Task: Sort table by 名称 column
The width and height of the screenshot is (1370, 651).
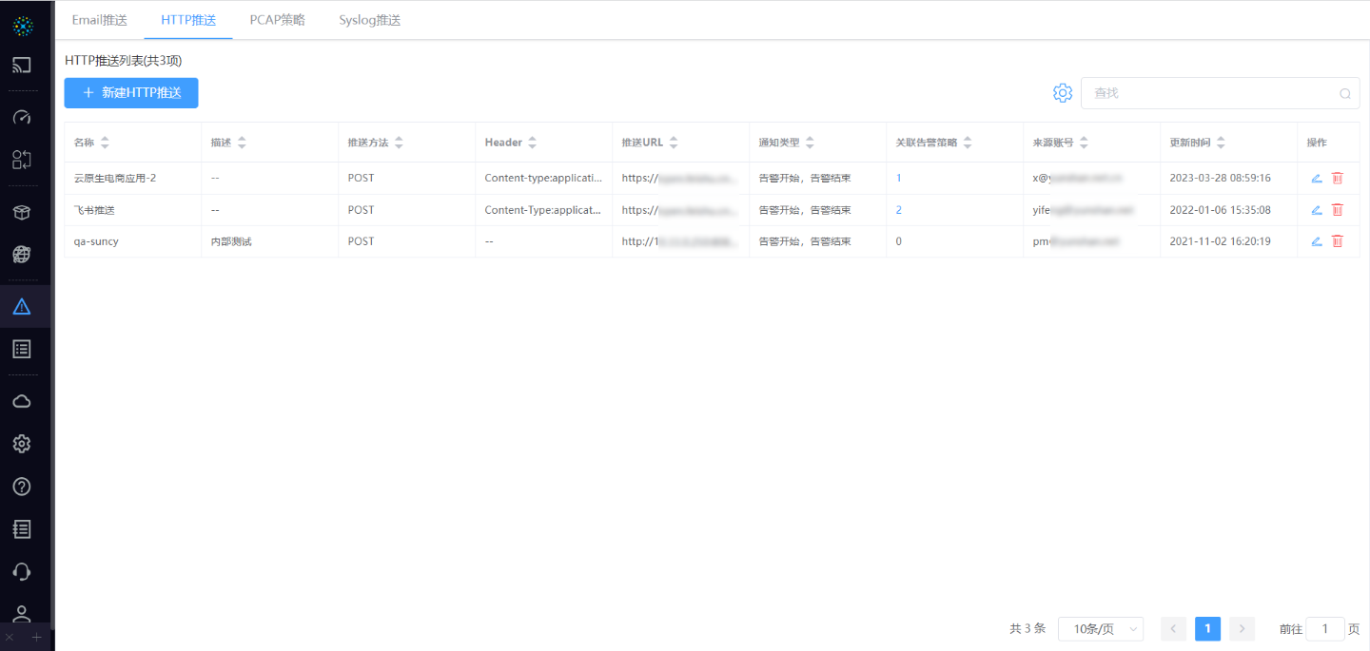Action: click(x=105, y=143)
